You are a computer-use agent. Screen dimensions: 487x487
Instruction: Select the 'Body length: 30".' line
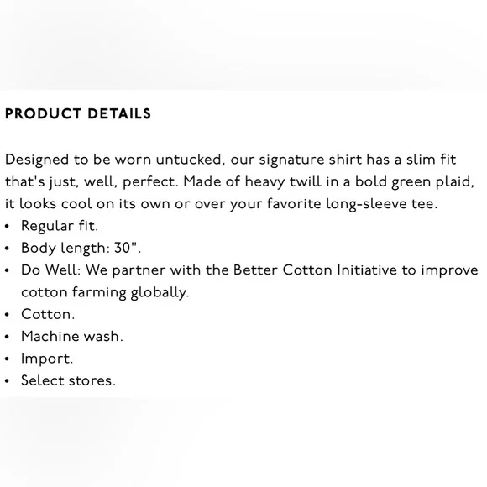[x=81, y=249]
